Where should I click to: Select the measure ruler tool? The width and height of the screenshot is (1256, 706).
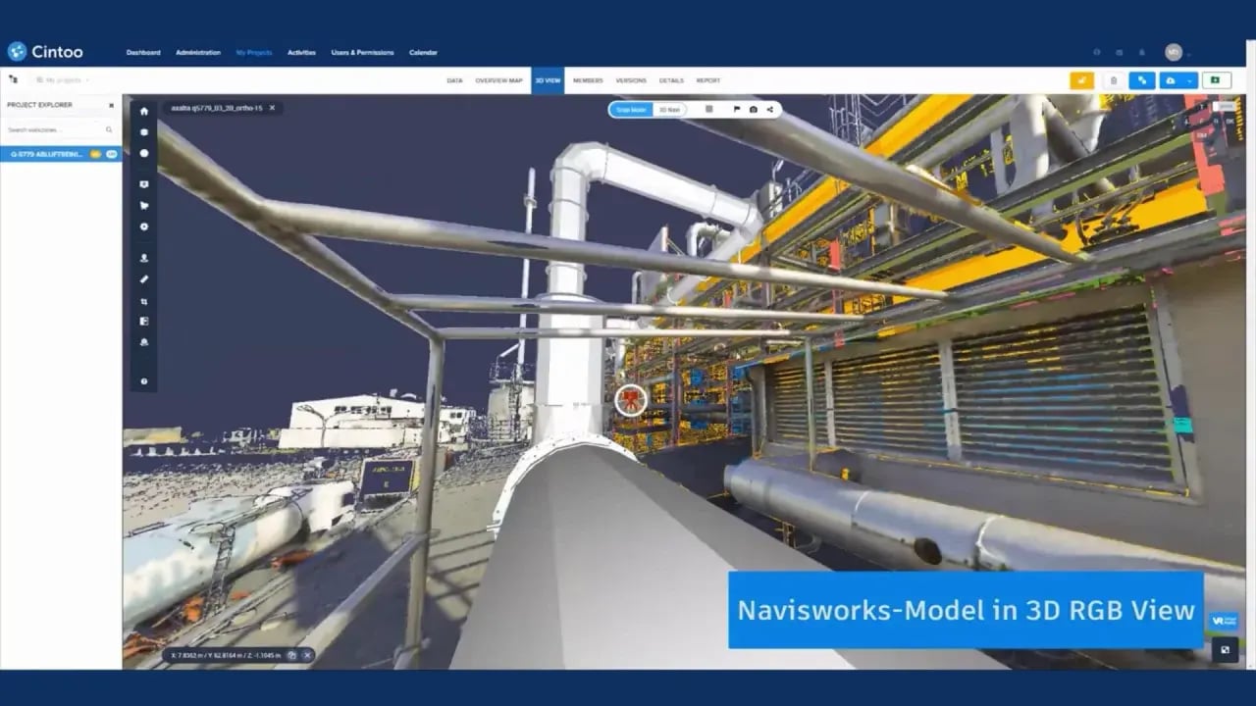click(x=144, y=279)
